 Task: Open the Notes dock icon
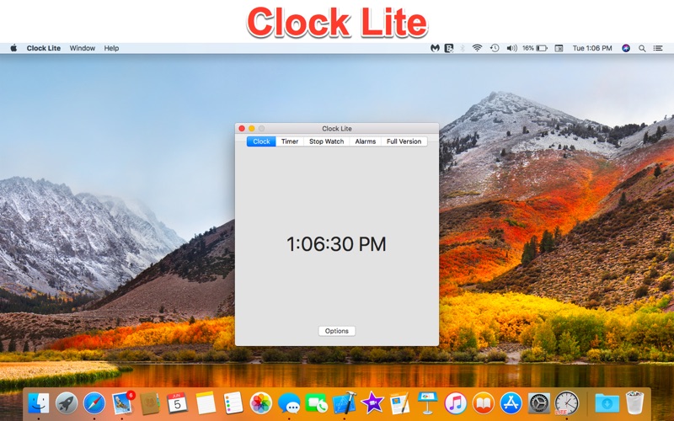coord(206,403)
